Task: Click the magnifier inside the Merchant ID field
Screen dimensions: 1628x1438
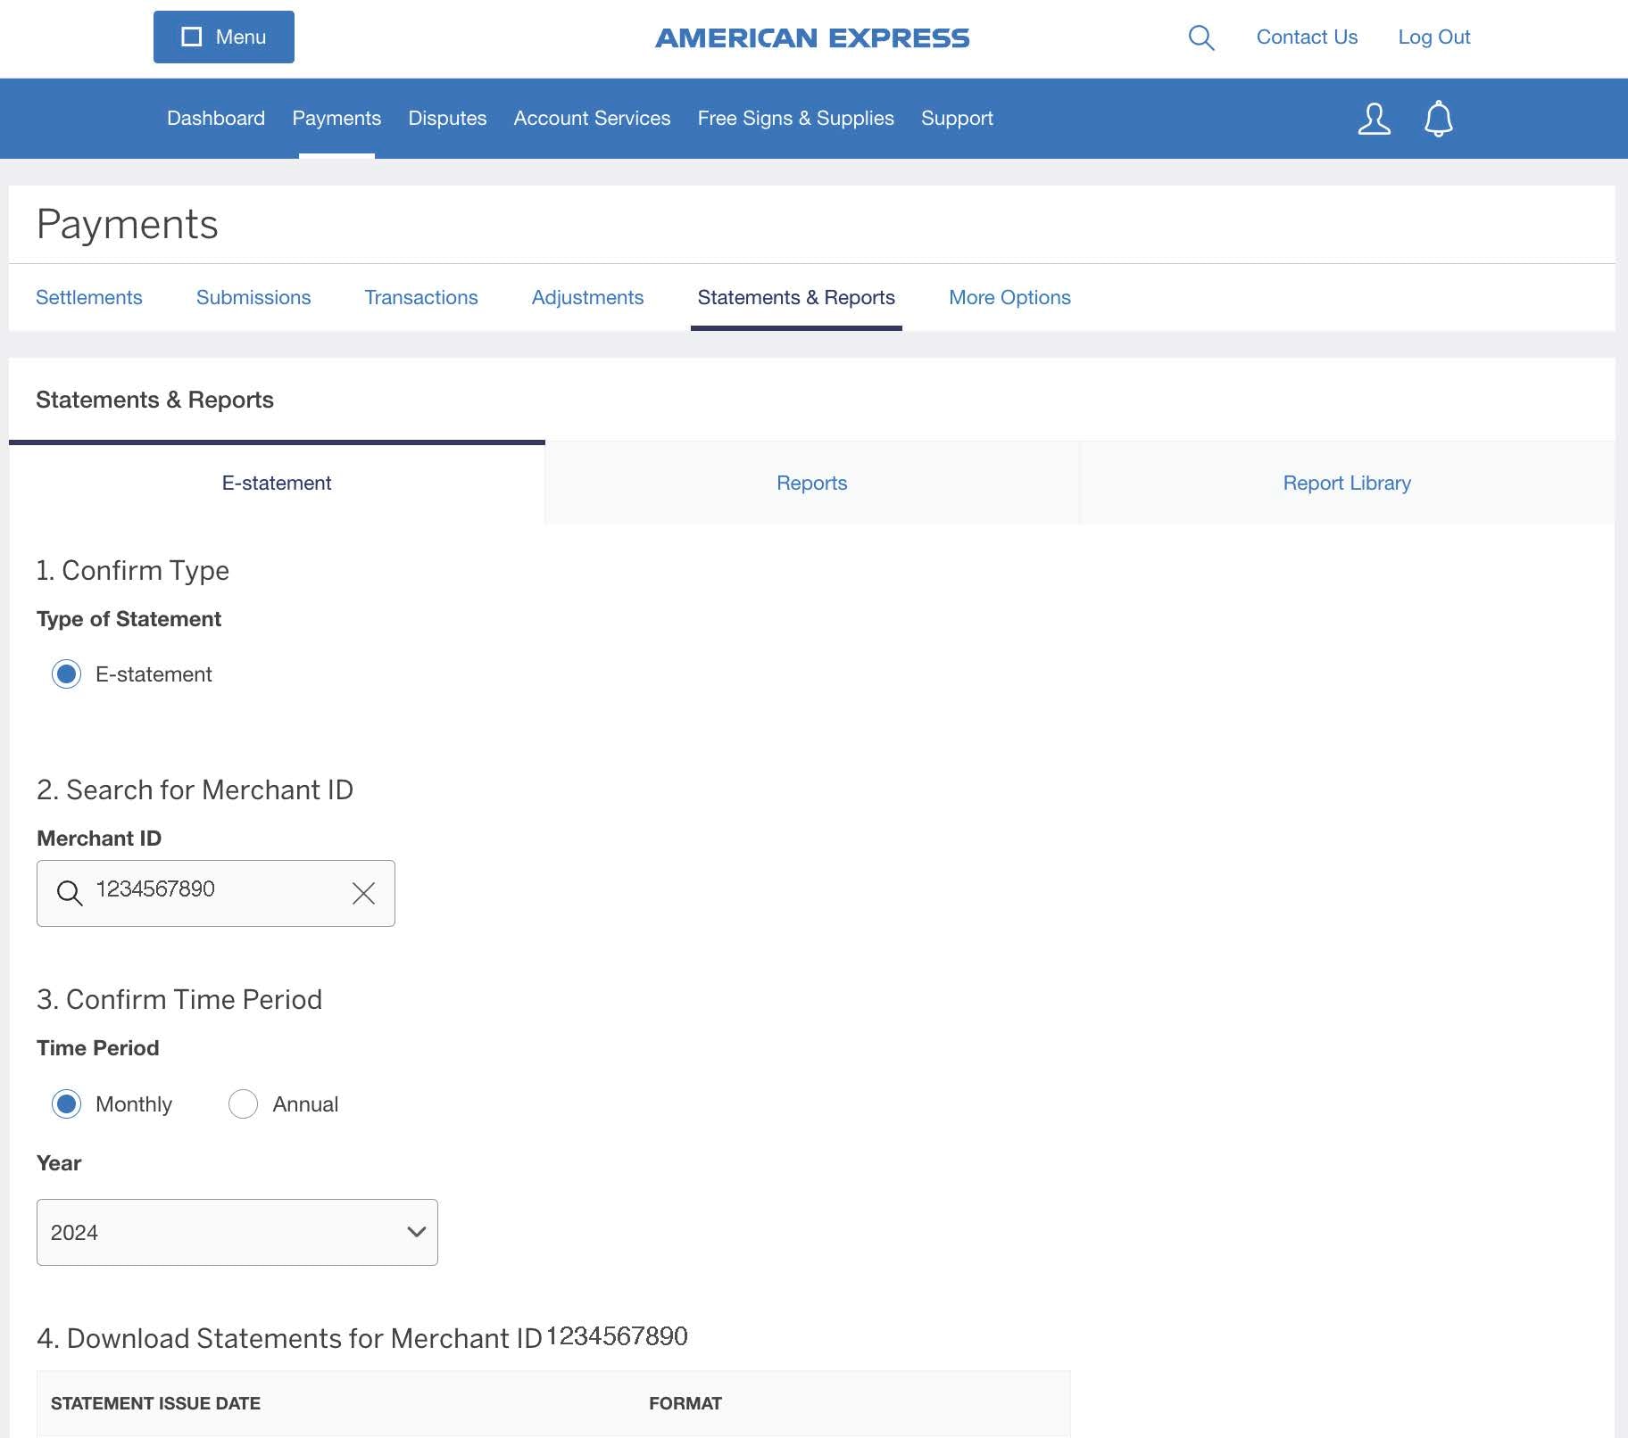Action: [70, 893]
